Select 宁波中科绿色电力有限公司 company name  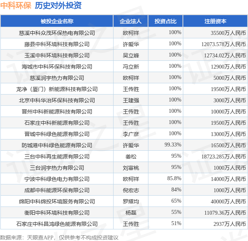(x=57, y=179)
